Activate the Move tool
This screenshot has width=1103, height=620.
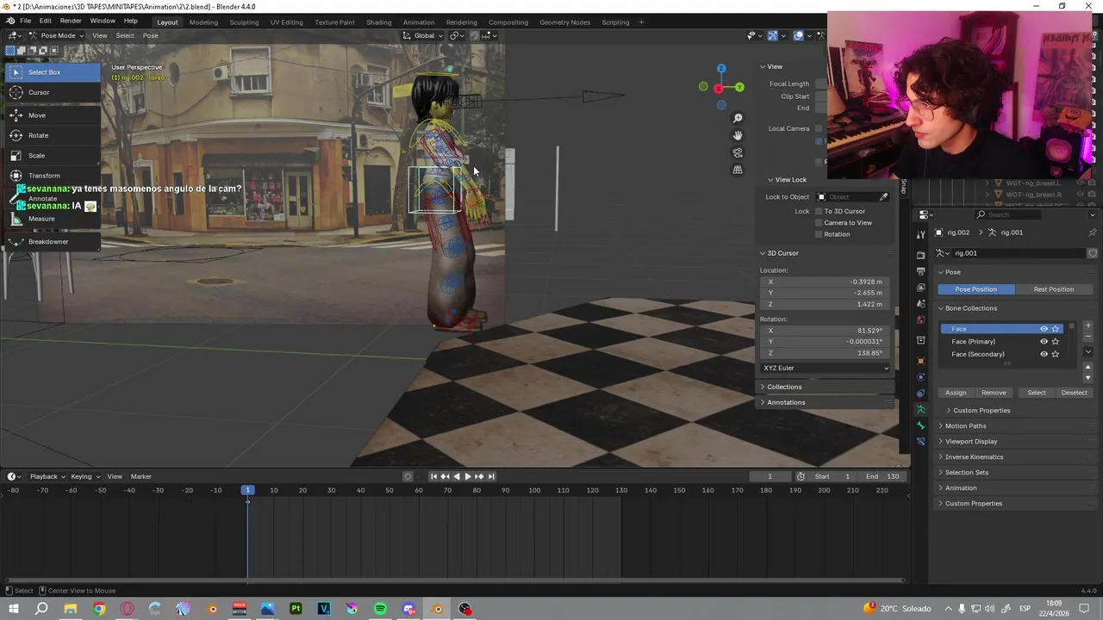[x=36, y=115]
